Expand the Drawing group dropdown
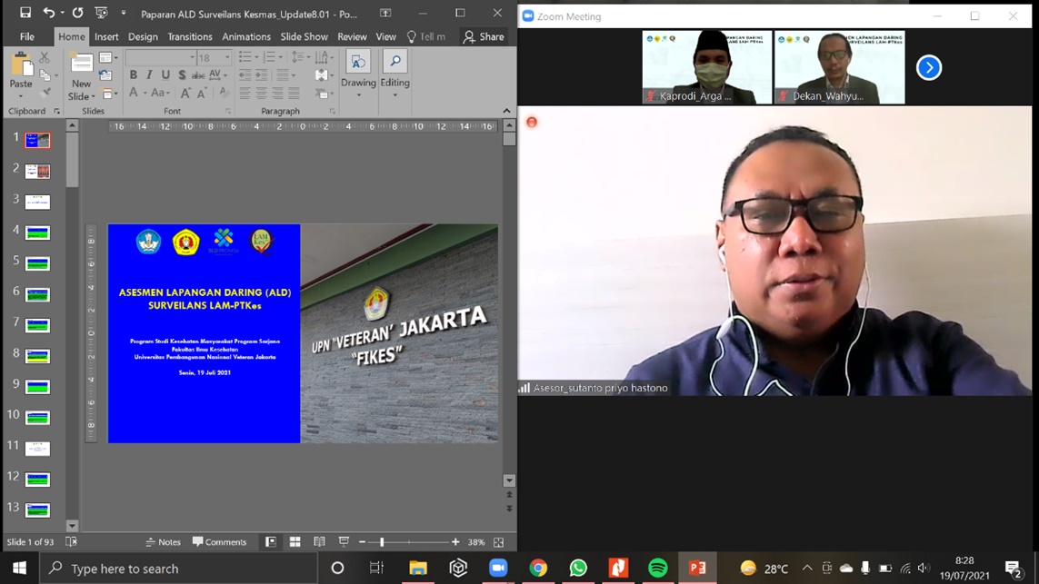1039x584 pixels. [x=358, y=95]
